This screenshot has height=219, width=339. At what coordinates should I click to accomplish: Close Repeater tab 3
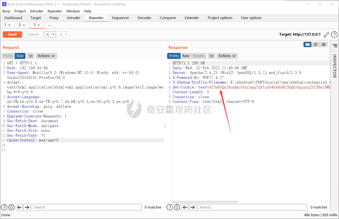pos(39,25)
